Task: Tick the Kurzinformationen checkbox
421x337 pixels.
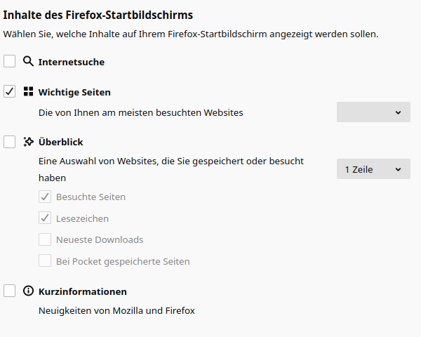Action: tap(10, 291)
